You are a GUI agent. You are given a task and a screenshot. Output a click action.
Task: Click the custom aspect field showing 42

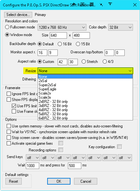point(63,62)
